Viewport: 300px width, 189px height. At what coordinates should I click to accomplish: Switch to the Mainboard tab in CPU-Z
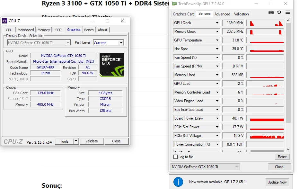click(26, 30)
